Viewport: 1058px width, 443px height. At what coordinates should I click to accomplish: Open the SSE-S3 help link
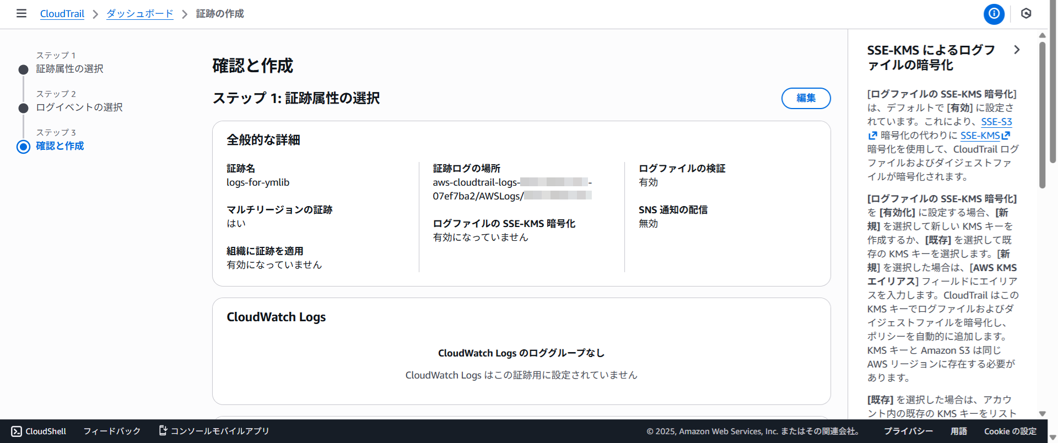(996, 122)
